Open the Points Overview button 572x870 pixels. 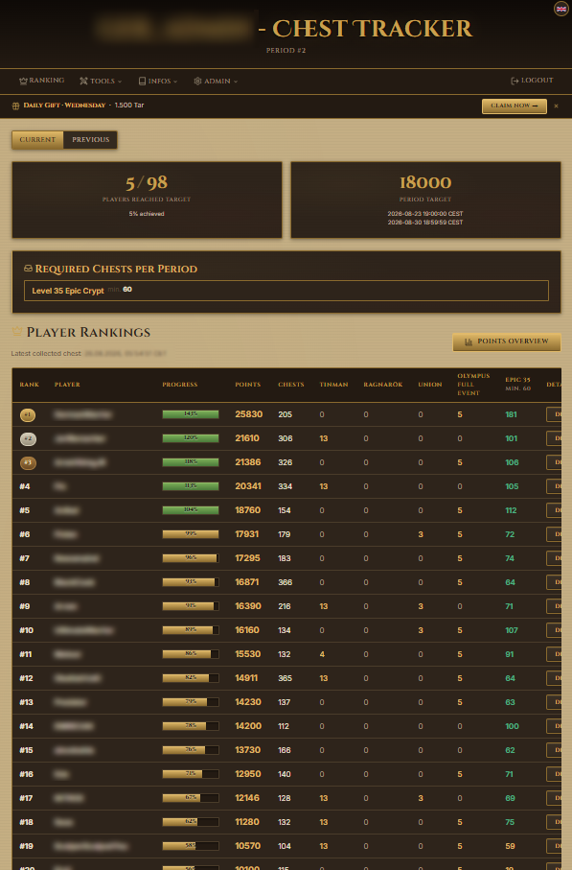[507, 341]
